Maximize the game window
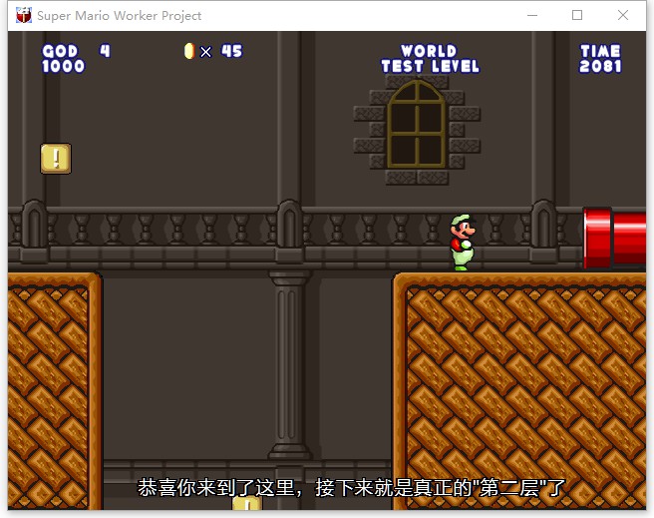 point(577,15)
